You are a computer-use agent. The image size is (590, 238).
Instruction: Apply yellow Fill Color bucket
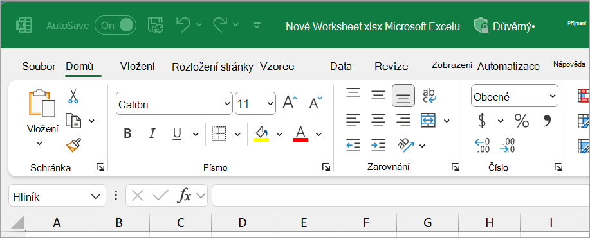261,134
